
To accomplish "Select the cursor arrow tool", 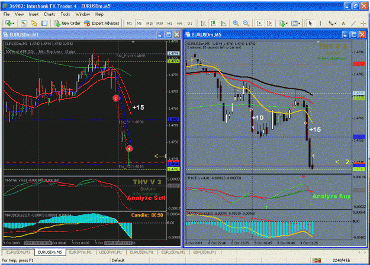I will click(x=310, y=23).
